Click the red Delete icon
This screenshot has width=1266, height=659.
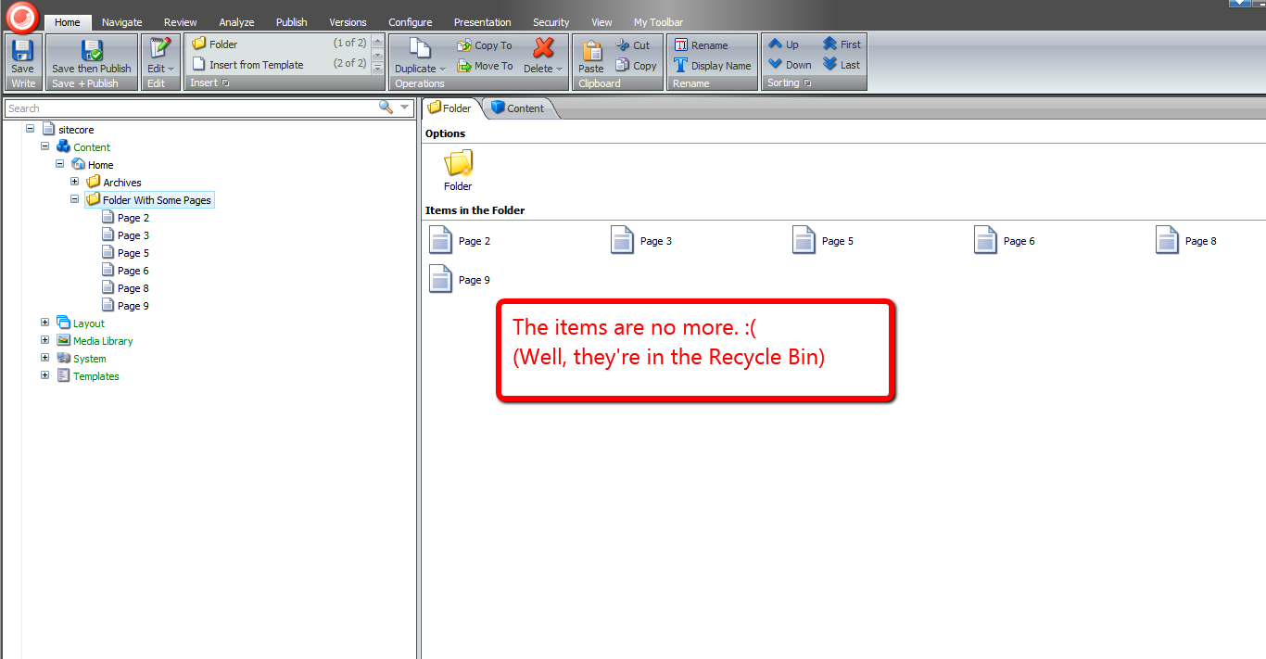point(543,48)
